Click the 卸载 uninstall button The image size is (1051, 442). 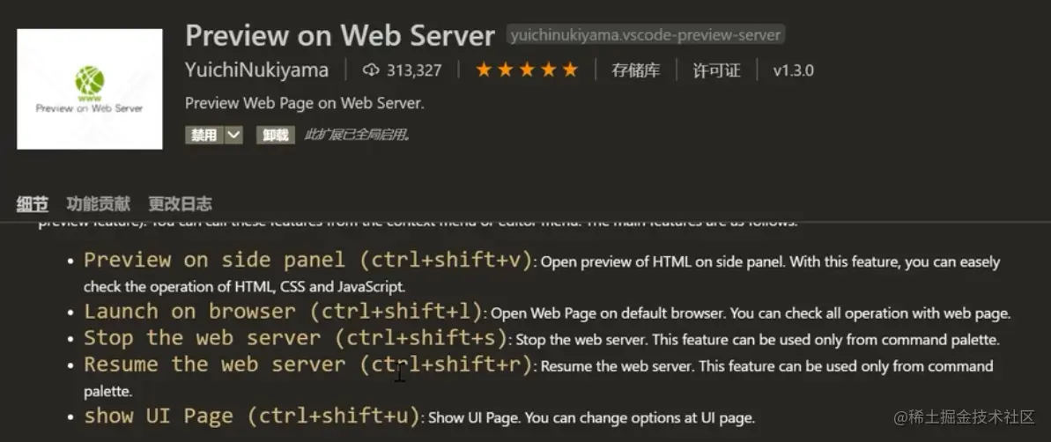click(276, 135)
